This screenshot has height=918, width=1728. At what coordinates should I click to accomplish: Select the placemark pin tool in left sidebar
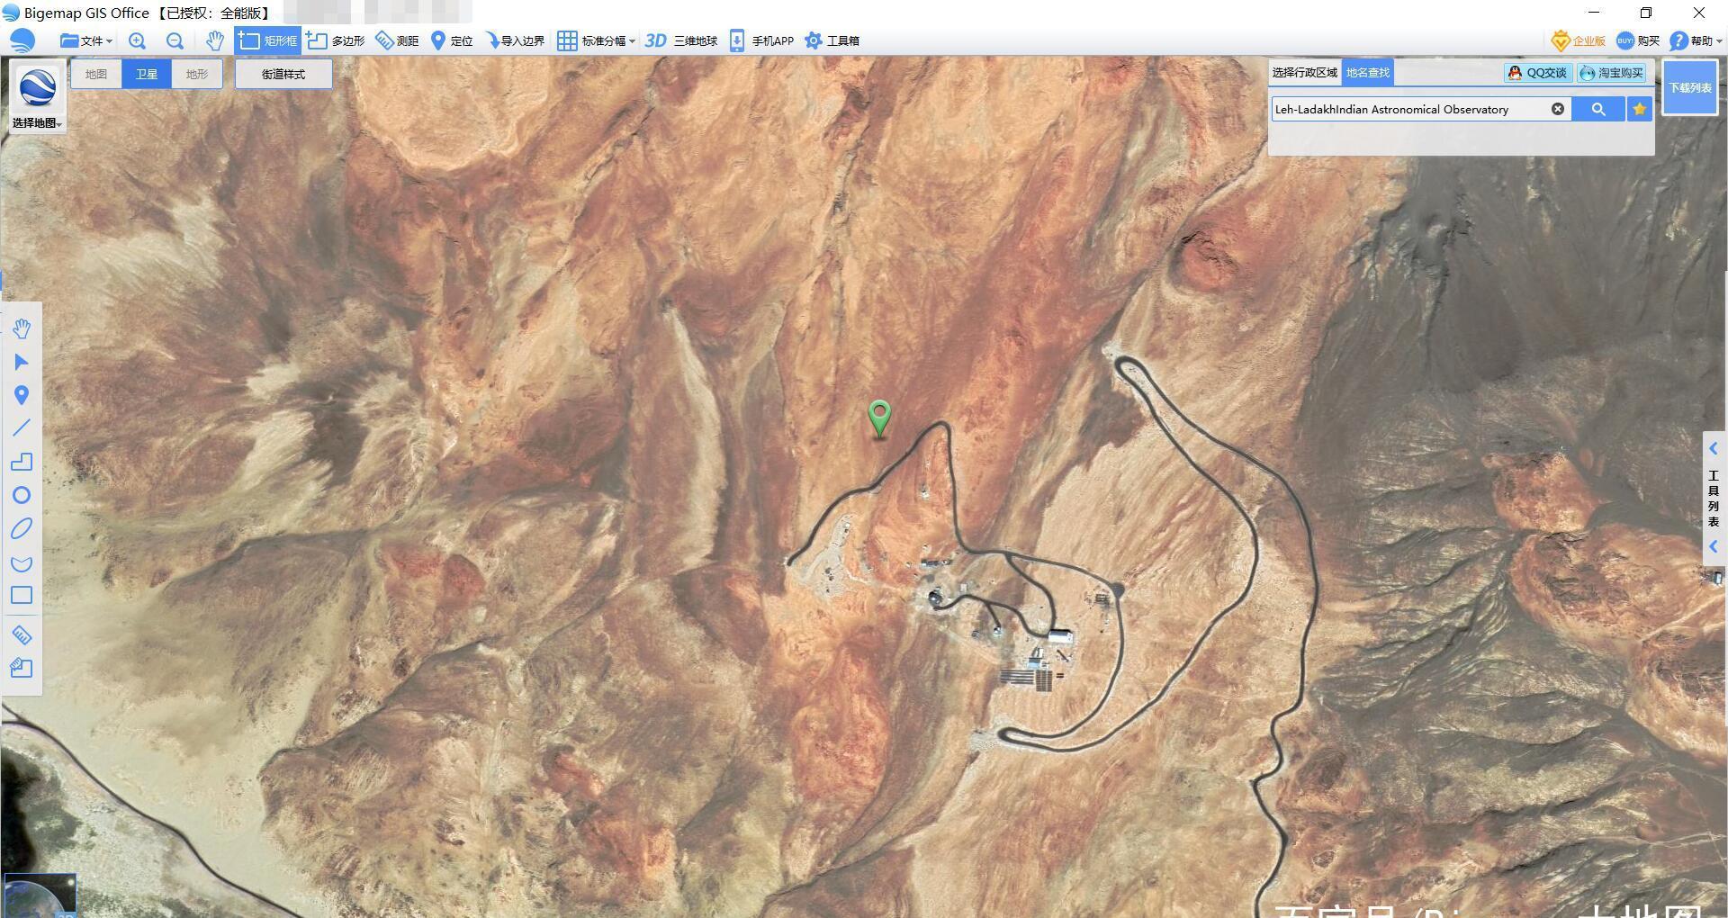pos(22,395)
